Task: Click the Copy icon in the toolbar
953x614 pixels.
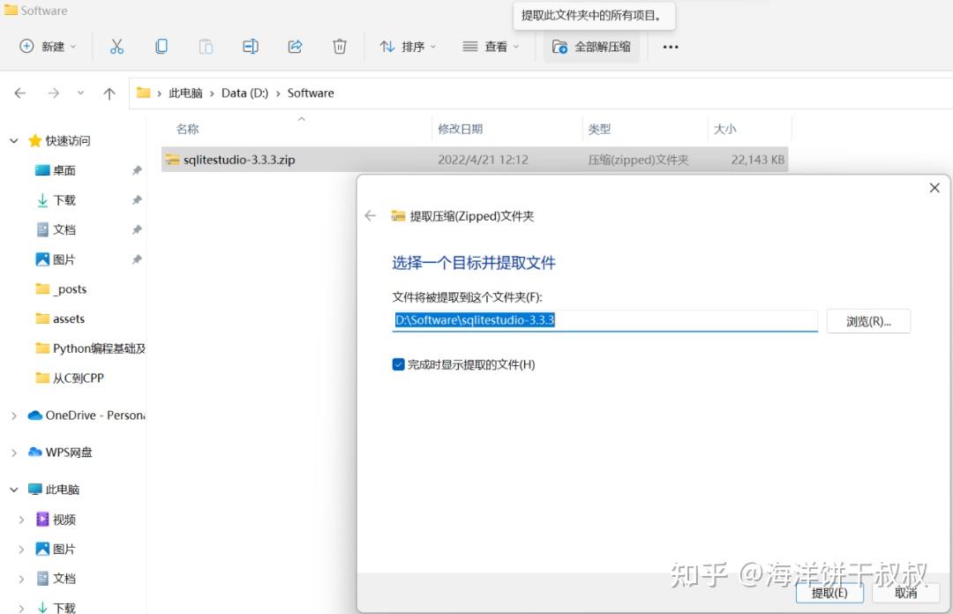Action: click(x=161, y=46)
